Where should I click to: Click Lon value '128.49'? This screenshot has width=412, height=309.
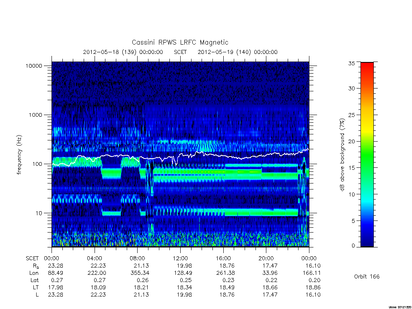coord(183,273)
